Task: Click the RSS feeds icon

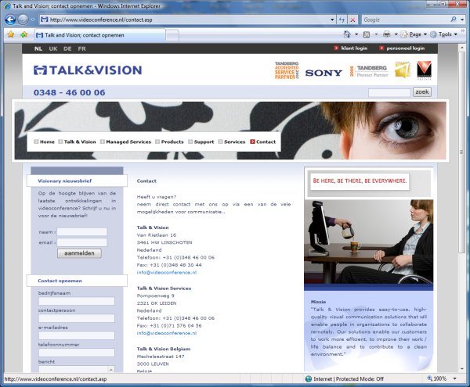Action: click(x=367, y=34)
